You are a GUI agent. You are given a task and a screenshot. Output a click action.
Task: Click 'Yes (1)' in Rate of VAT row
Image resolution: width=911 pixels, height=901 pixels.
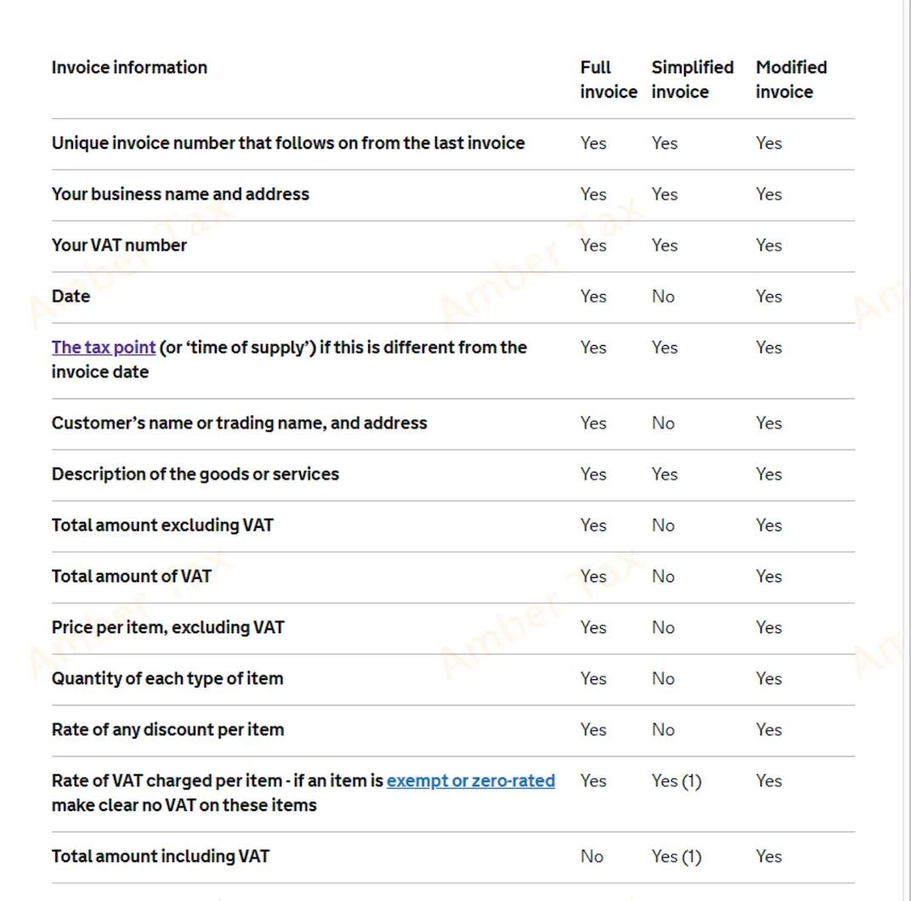676,780
